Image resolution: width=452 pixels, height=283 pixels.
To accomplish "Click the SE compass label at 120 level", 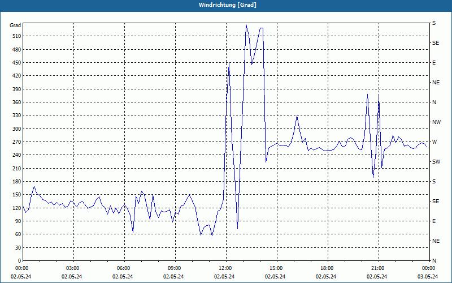I will (436, 201).
